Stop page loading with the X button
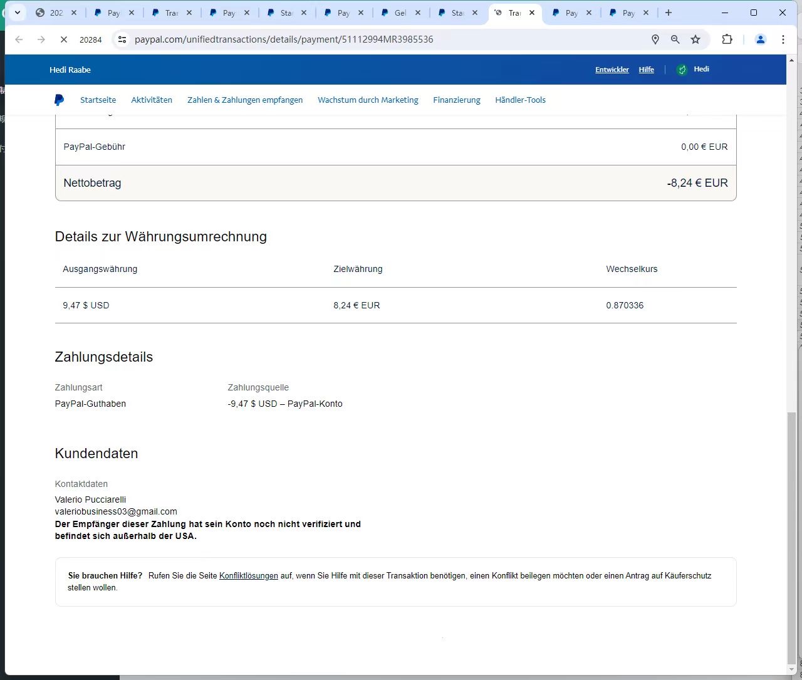Image resolution: width=802 pixels, height=680 pixels. tap(63, 39)
